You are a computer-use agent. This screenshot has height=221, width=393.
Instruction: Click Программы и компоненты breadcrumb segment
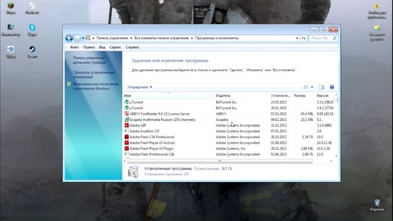point(217,38)
